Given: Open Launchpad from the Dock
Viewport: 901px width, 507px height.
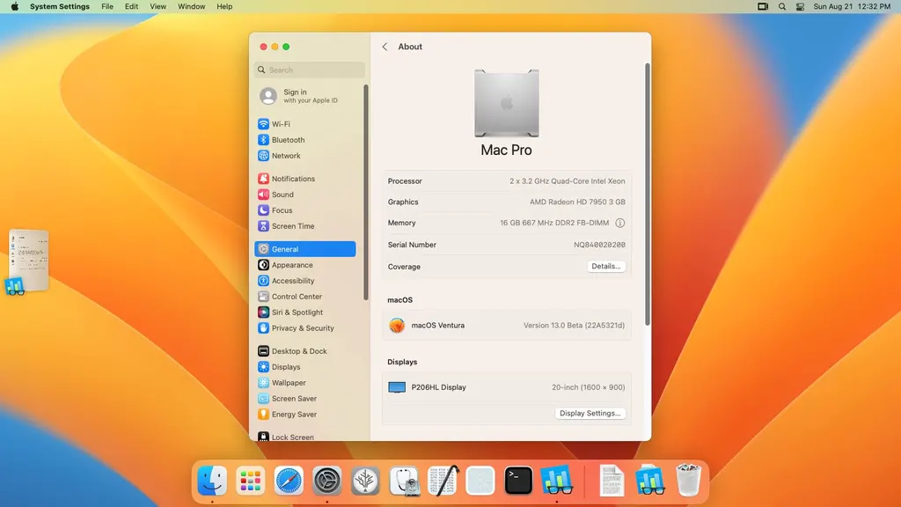Looking at the screenshot, I should point(250,481).
